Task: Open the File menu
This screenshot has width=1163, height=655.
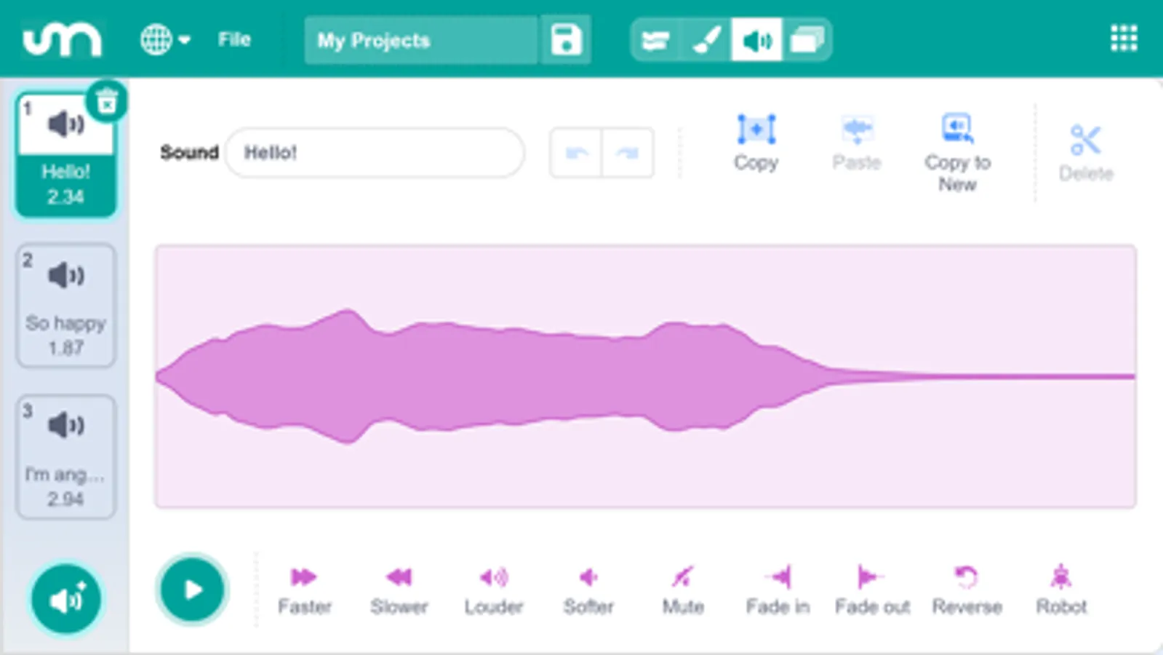Action: 234,40
